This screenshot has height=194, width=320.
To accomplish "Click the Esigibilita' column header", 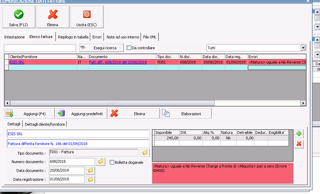I will click(278, 133).
